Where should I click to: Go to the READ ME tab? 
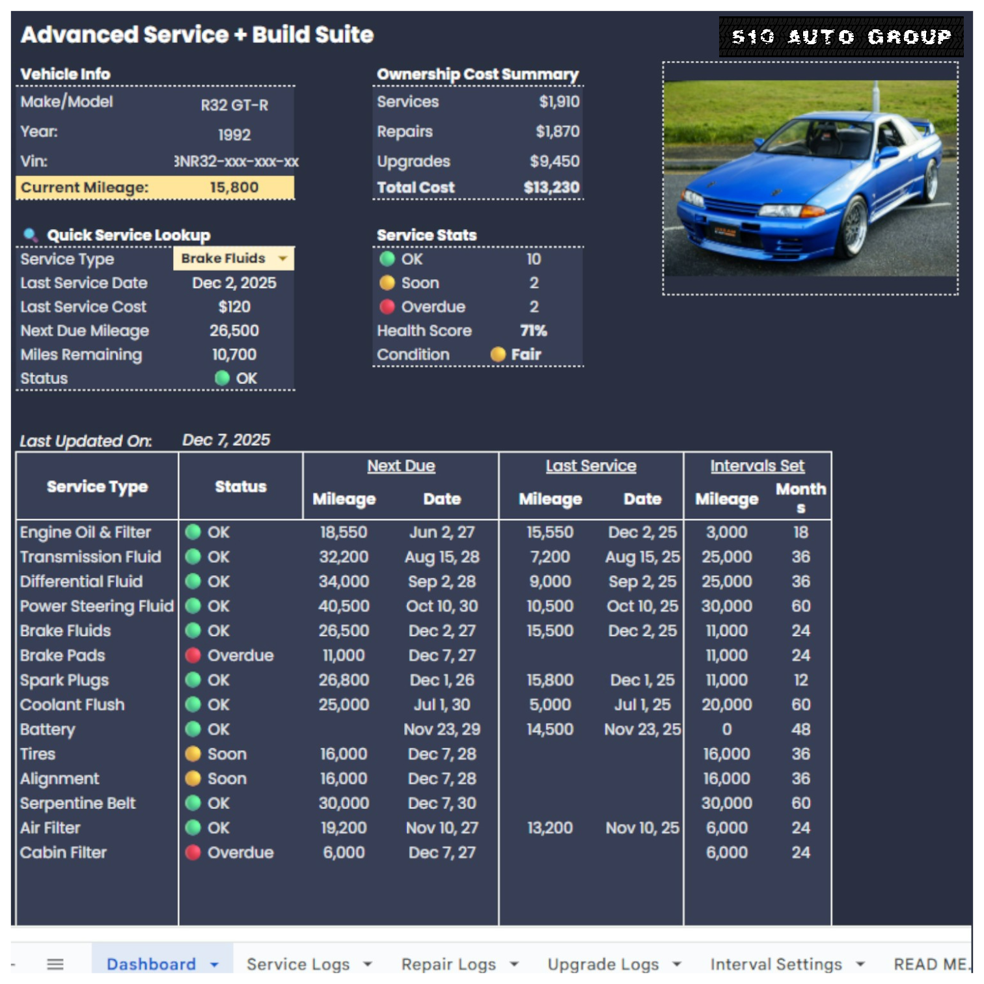coord(929,964)
